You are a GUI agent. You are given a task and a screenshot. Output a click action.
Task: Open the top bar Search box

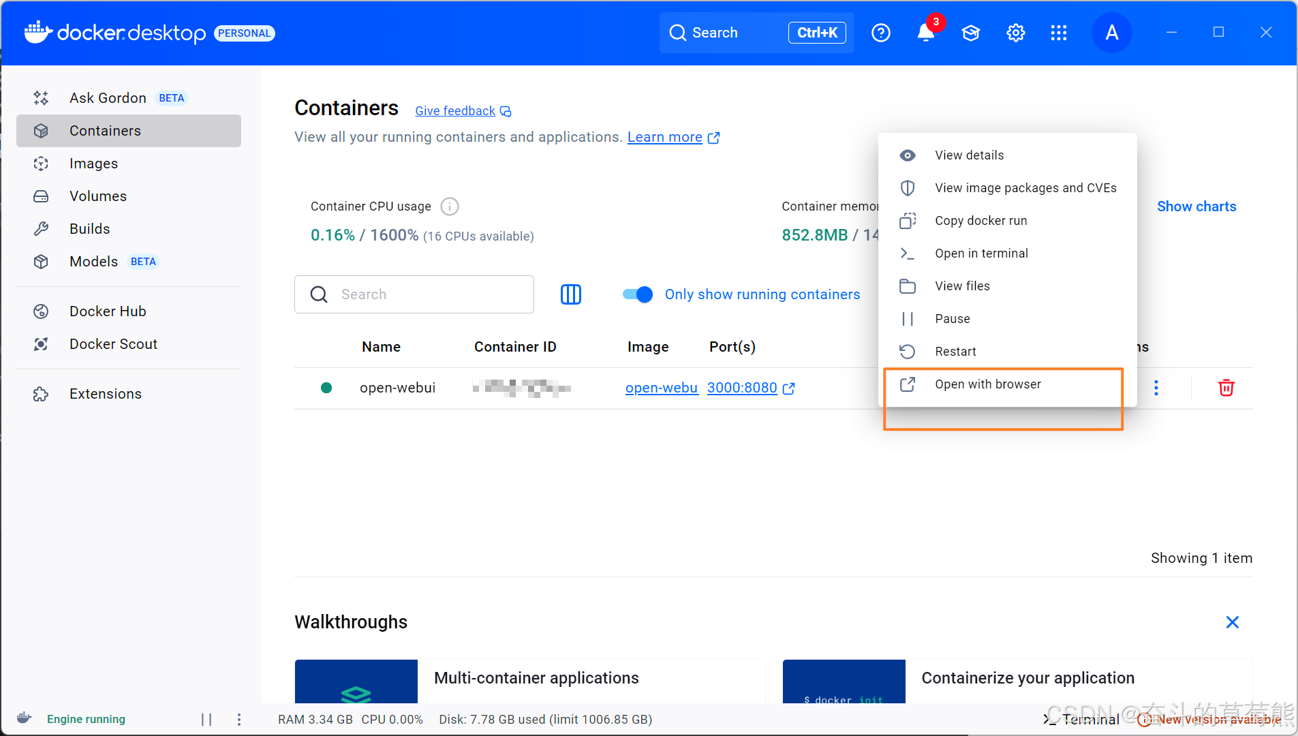[756, 33]
